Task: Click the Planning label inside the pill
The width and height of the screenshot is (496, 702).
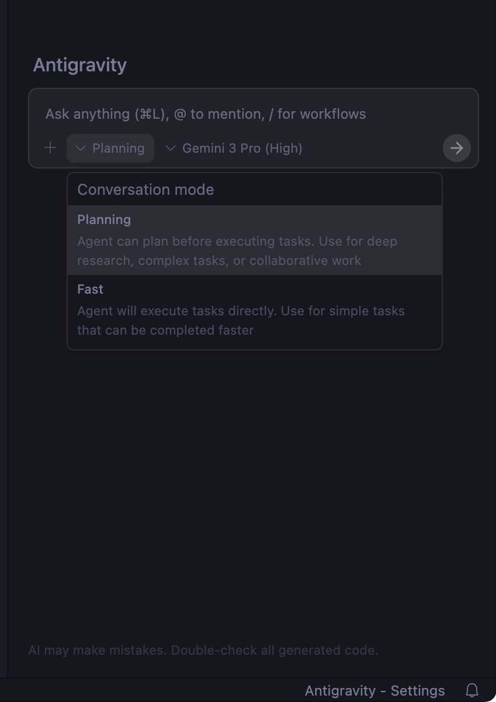Action: click(118, 148)
